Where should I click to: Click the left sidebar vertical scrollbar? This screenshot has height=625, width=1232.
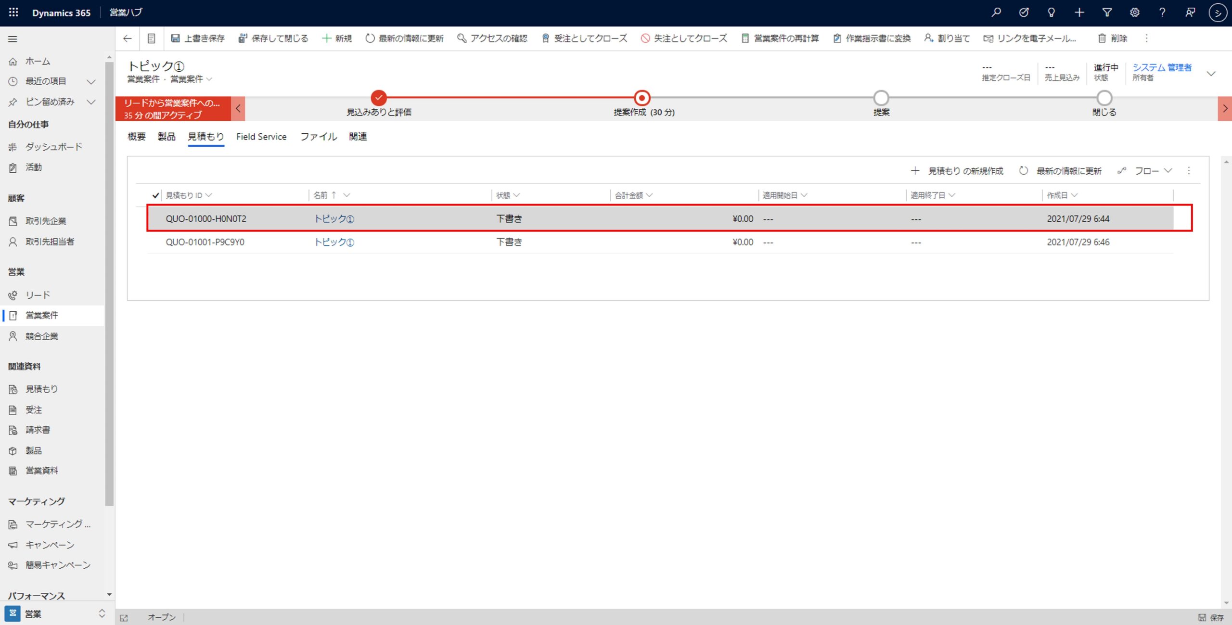coord(109,284)
